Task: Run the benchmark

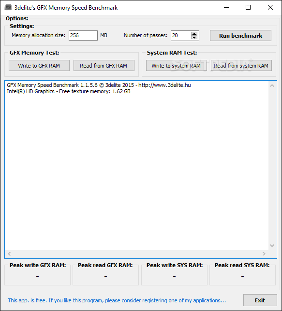Action: [240, 36]
